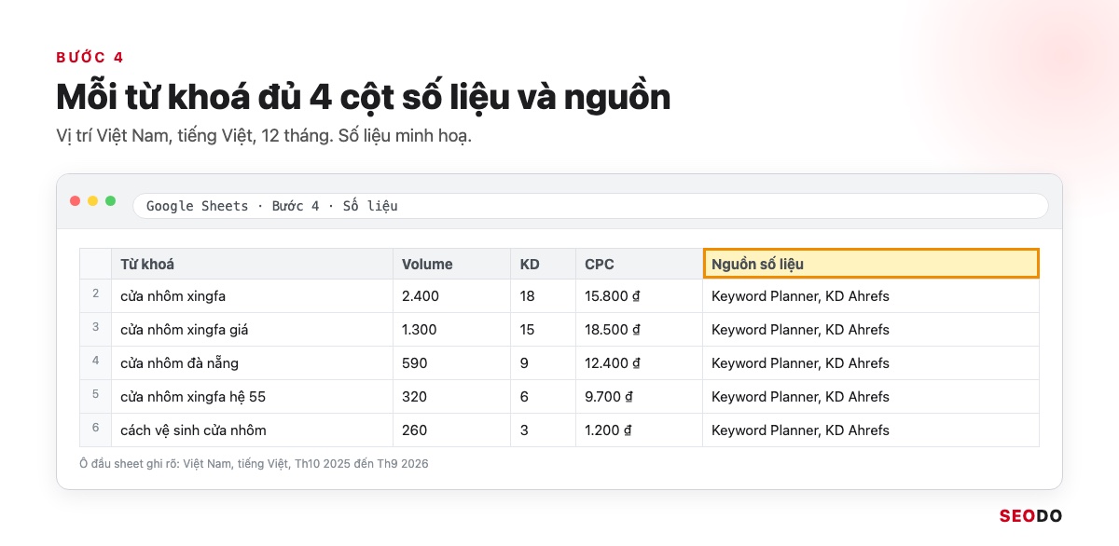This screenshot has height=546, width=1119.
Task: Click the cell "cách vệ sinh cửa nhôm"
Action: pyautogui.click(x=252, y=430)
